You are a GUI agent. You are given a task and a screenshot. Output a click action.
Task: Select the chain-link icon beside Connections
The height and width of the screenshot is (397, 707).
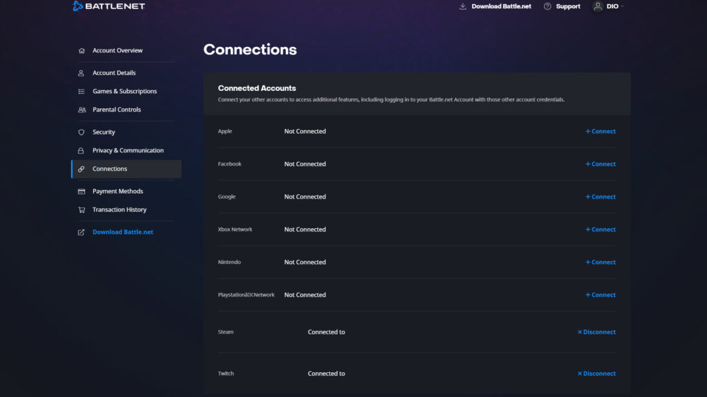[81, 169]
